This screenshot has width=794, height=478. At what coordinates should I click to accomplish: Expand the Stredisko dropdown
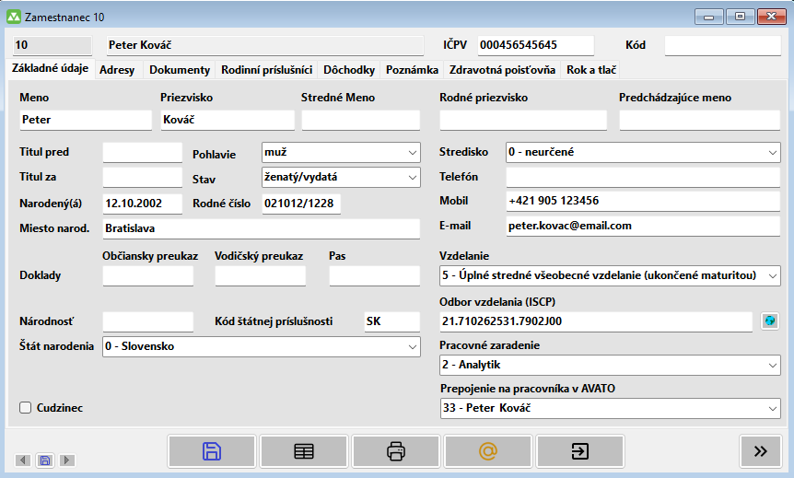pyautogui.click(x=643, y=152)
